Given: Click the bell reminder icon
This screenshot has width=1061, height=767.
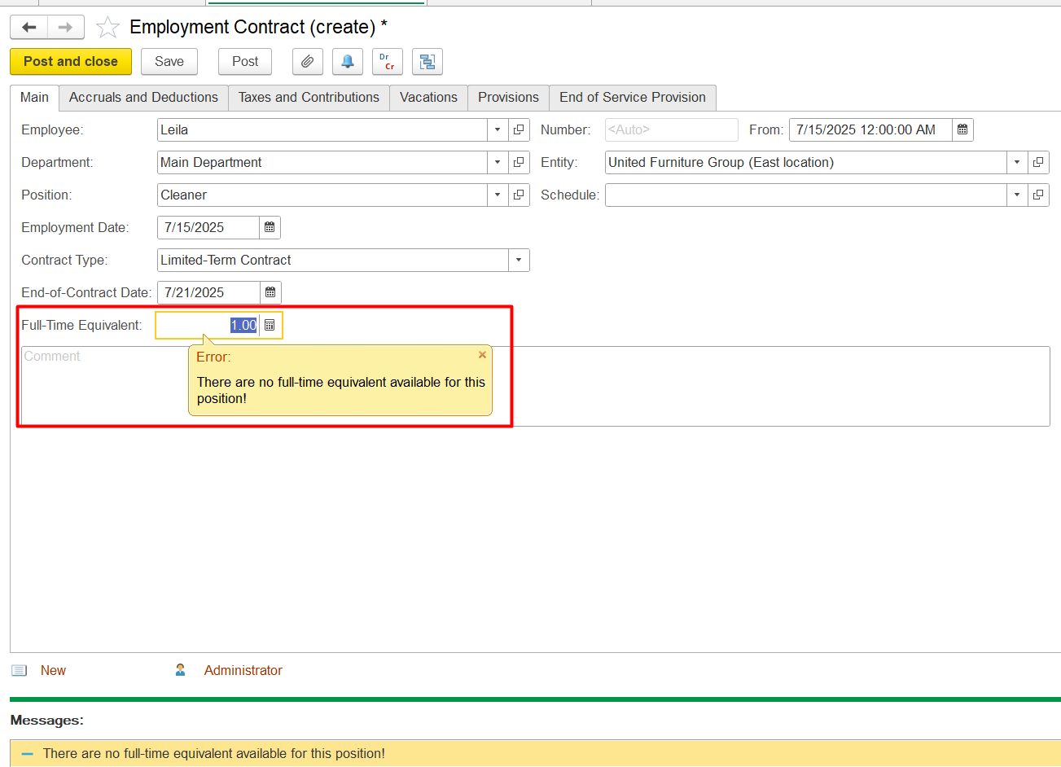Looking at the screenshot, I should (x=348, y=61).
